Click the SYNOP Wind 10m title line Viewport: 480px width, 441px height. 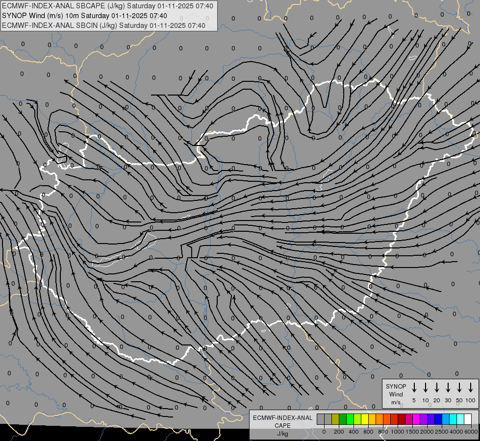(x=84, y=16)
